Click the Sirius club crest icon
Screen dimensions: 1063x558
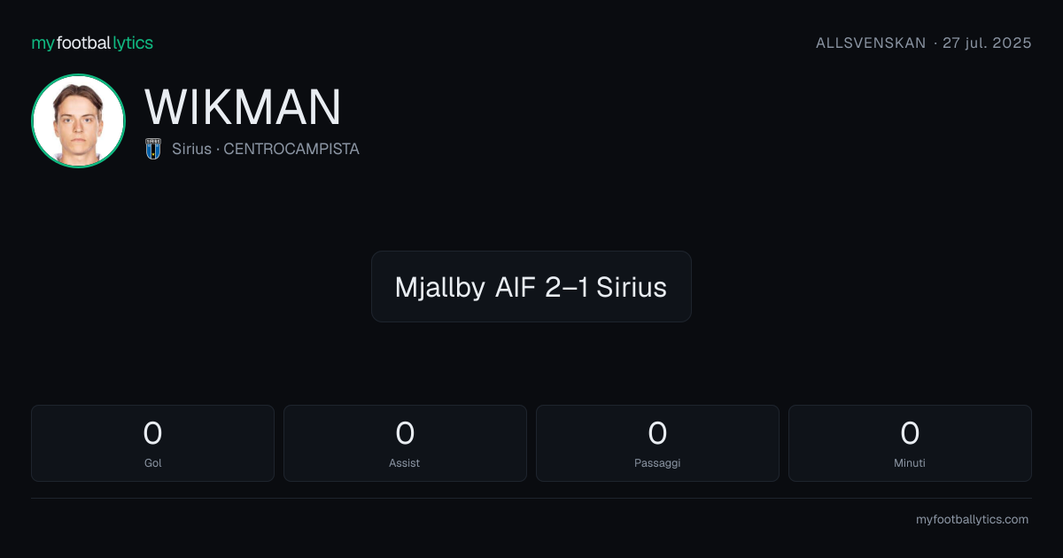[153, 149]
